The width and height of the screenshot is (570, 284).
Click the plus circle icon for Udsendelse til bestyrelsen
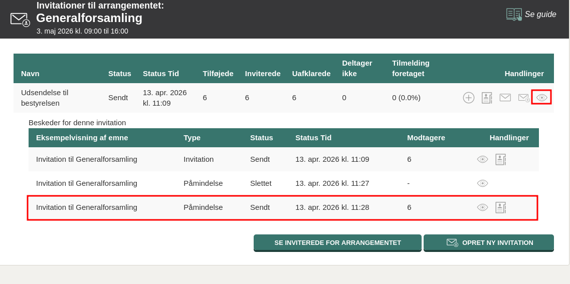click(468, 98)
